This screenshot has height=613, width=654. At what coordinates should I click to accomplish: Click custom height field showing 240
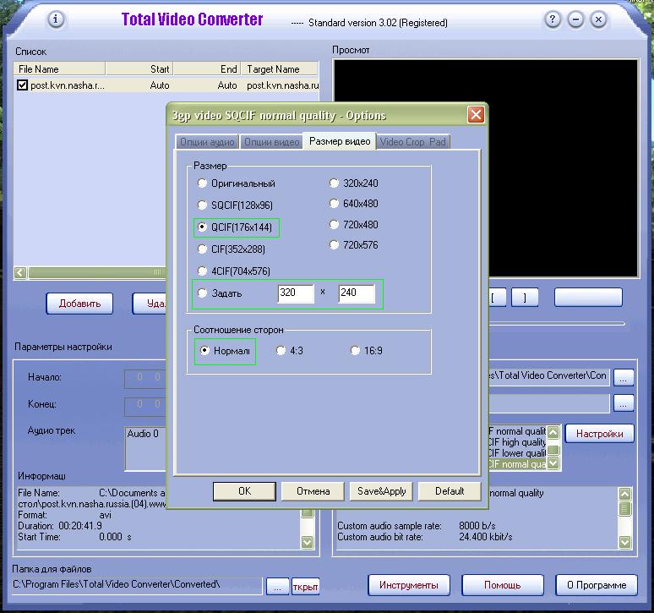tap(357, 293)
